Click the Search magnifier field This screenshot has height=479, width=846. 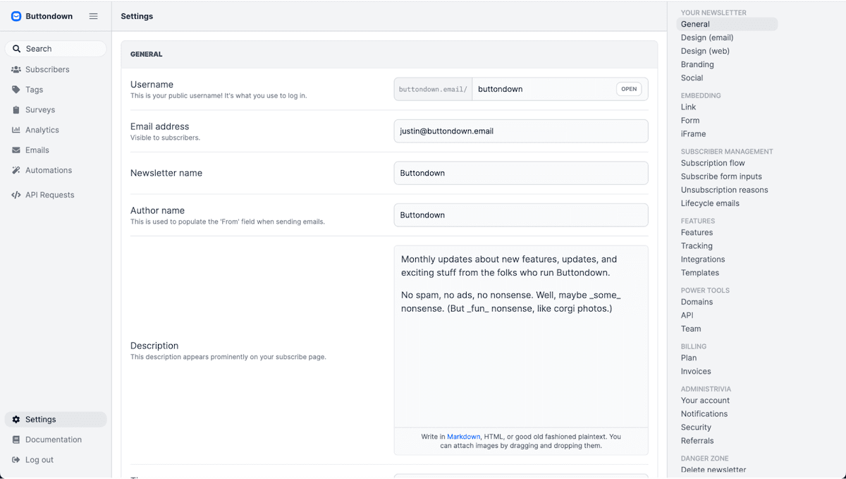(x=55, y=48)
